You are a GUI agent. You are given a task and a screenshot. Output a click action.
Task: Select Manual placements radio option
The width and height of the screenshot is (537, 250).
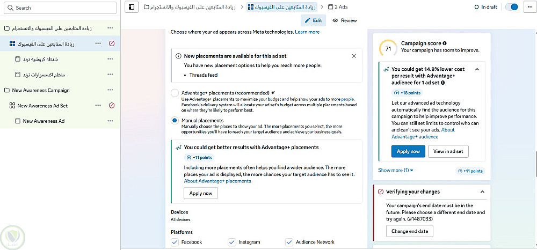click(175, 120)
